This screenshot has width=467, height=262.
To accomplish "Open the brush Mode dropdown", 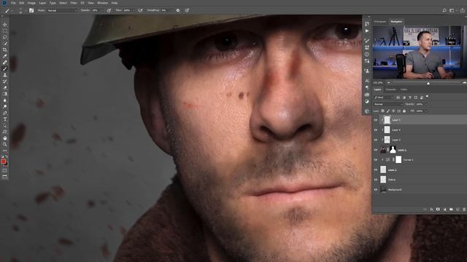I will (62, 10).
